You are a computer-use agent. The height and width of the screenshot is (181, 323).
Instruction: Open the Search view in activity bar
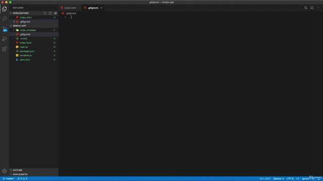(5, 19)
